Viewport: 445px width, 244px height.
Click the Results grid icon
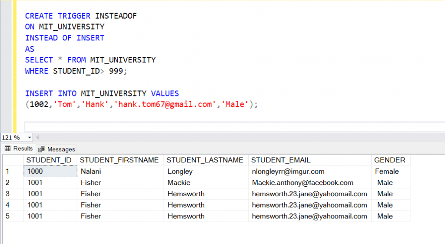click(8, 148)
